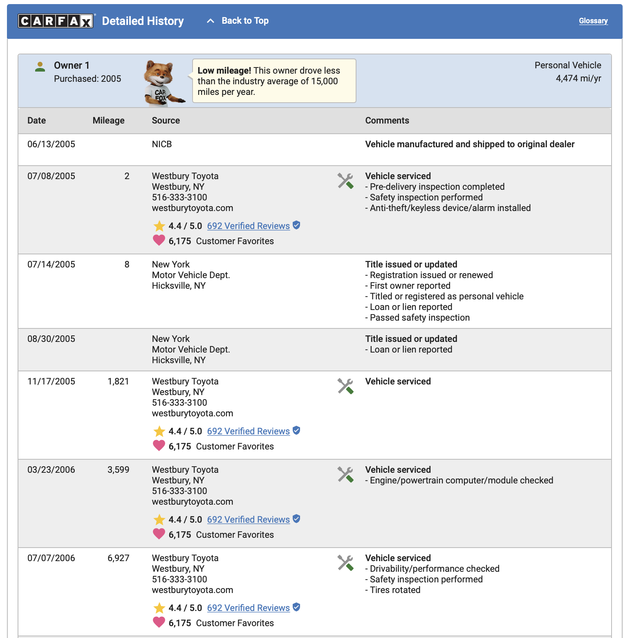
Task: Click Tires rotated comment
Action: point(393,590)
